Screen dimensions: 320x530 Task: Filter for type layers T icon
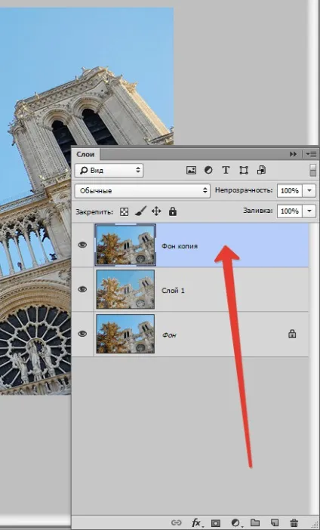click(x=226, y=171)
